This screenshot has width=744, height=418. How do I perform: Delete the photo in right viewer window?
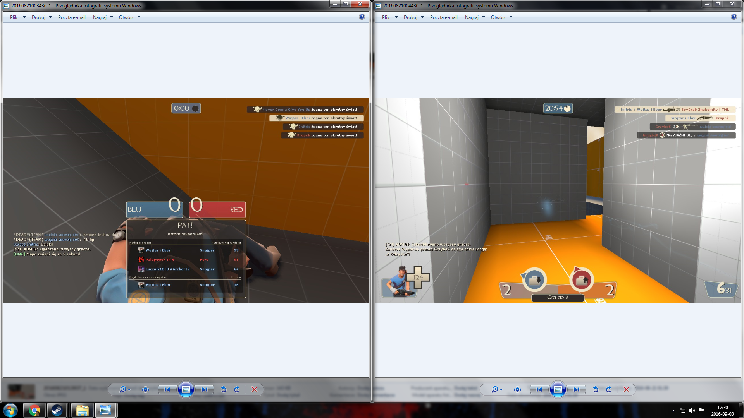[626, 389]
